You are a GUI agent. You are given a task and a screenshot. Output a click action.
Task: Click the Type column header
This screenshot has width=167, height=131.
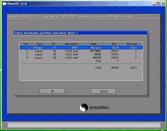[39, 44]
